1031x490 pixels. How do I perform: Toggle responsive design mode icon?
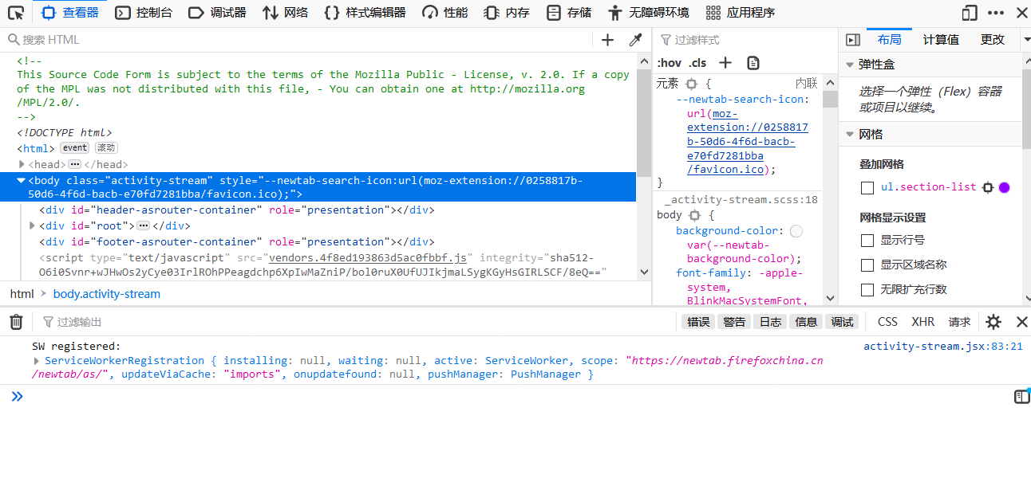click(970, 13)
